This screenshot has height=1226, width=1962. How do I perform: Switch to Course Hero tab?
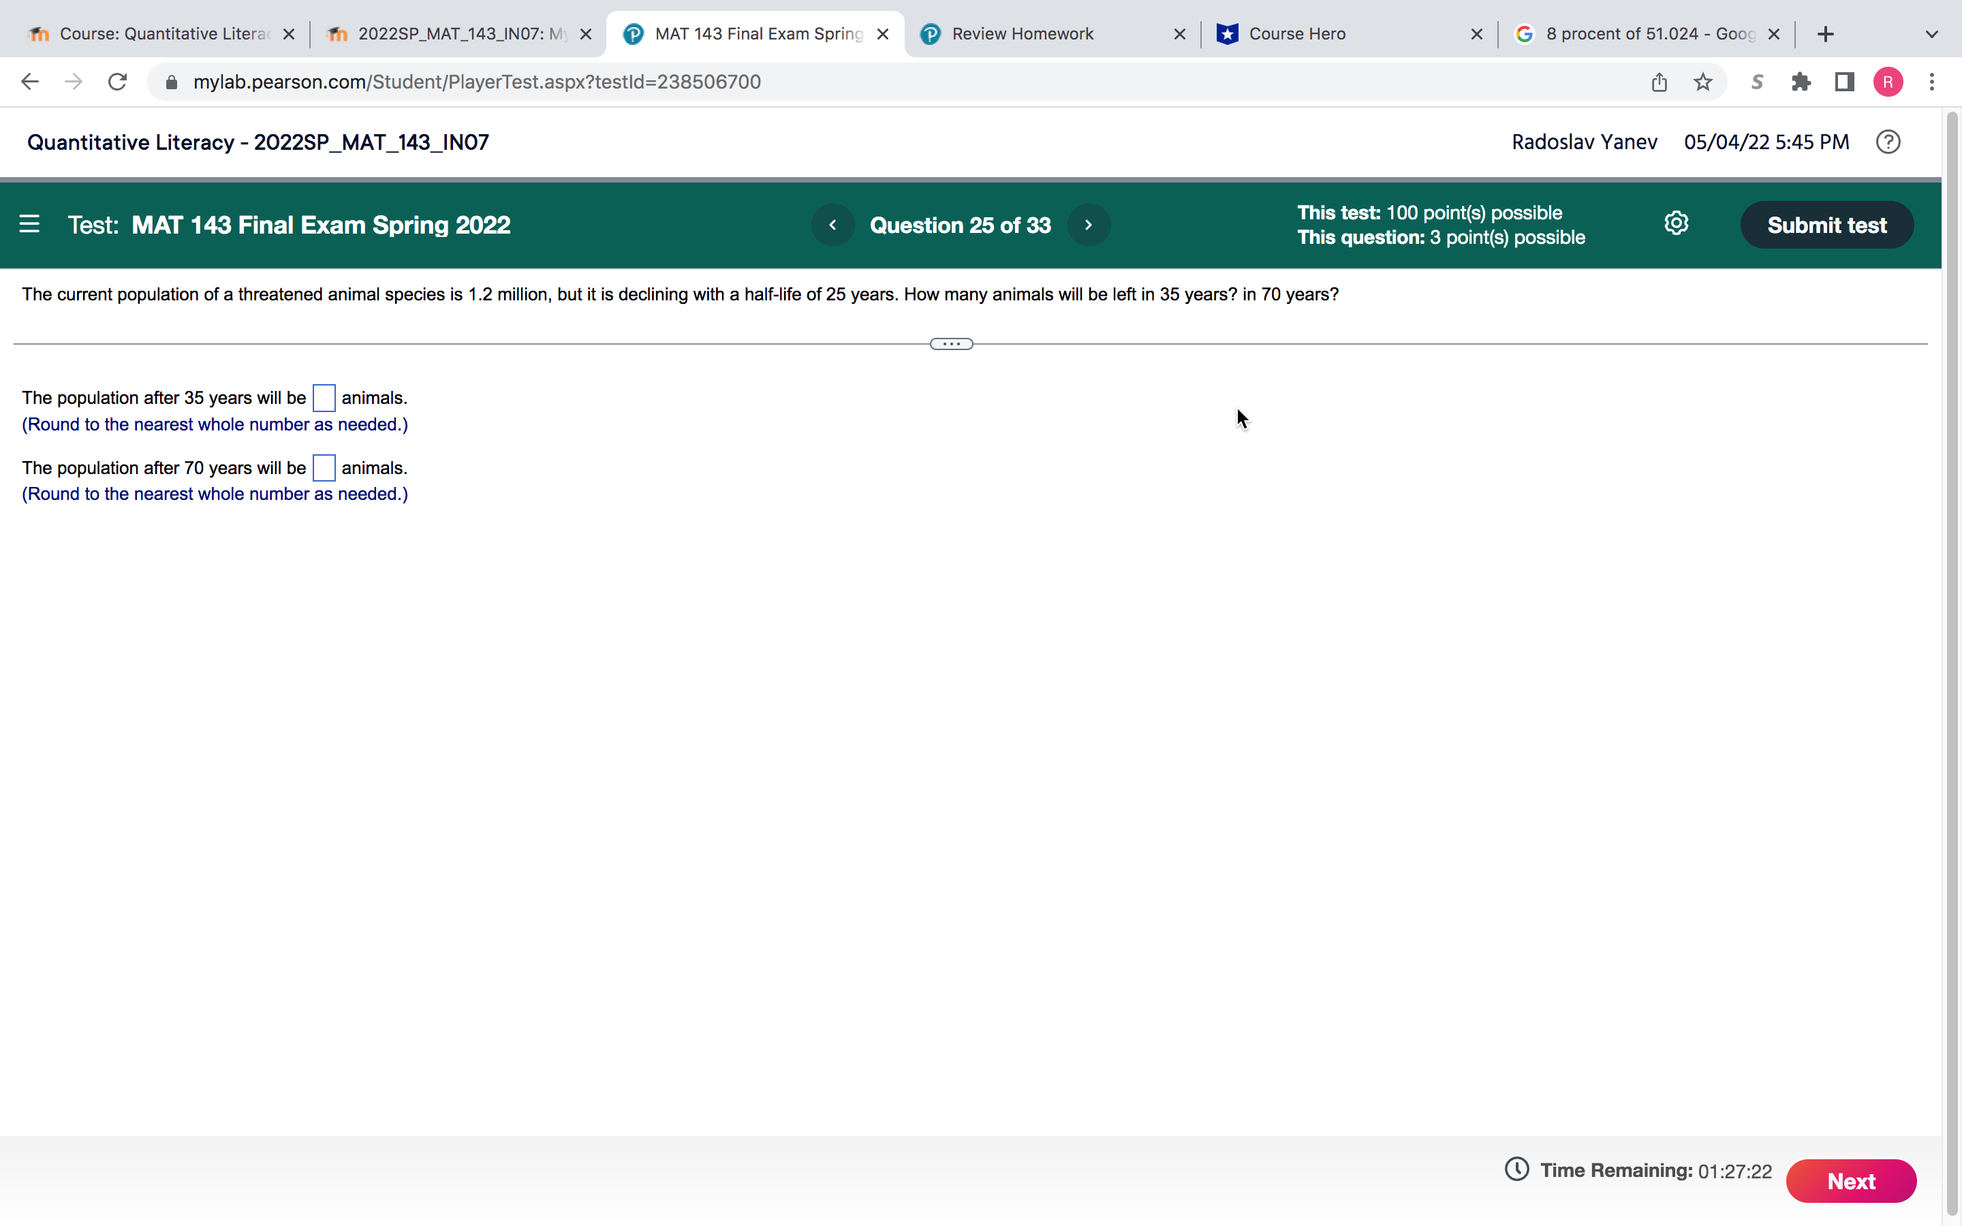(1296, 34)
